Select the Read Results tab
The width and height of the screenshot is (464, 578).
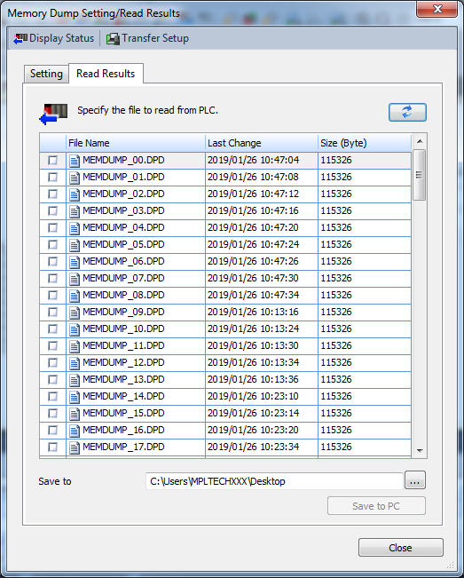click(106, 74)
